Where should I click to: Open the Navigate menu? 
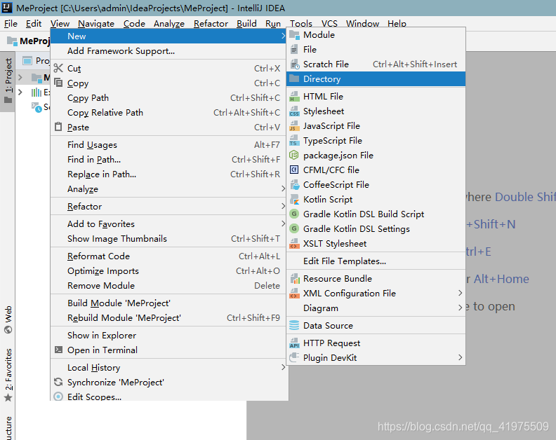click(96, 24)
